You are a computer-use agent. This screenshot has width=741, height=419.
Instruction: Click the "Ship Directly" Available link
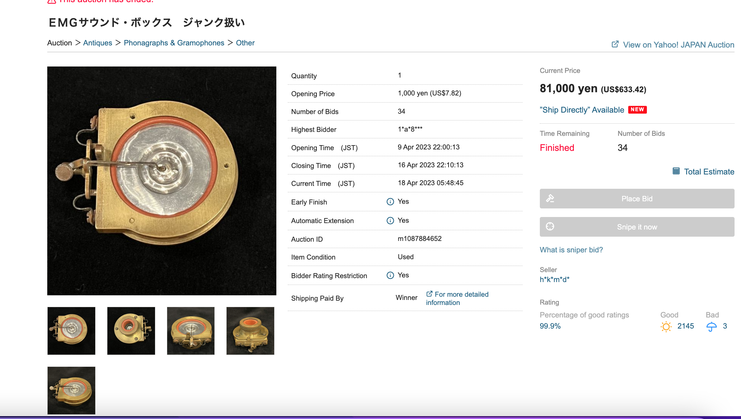click(582, 110)
